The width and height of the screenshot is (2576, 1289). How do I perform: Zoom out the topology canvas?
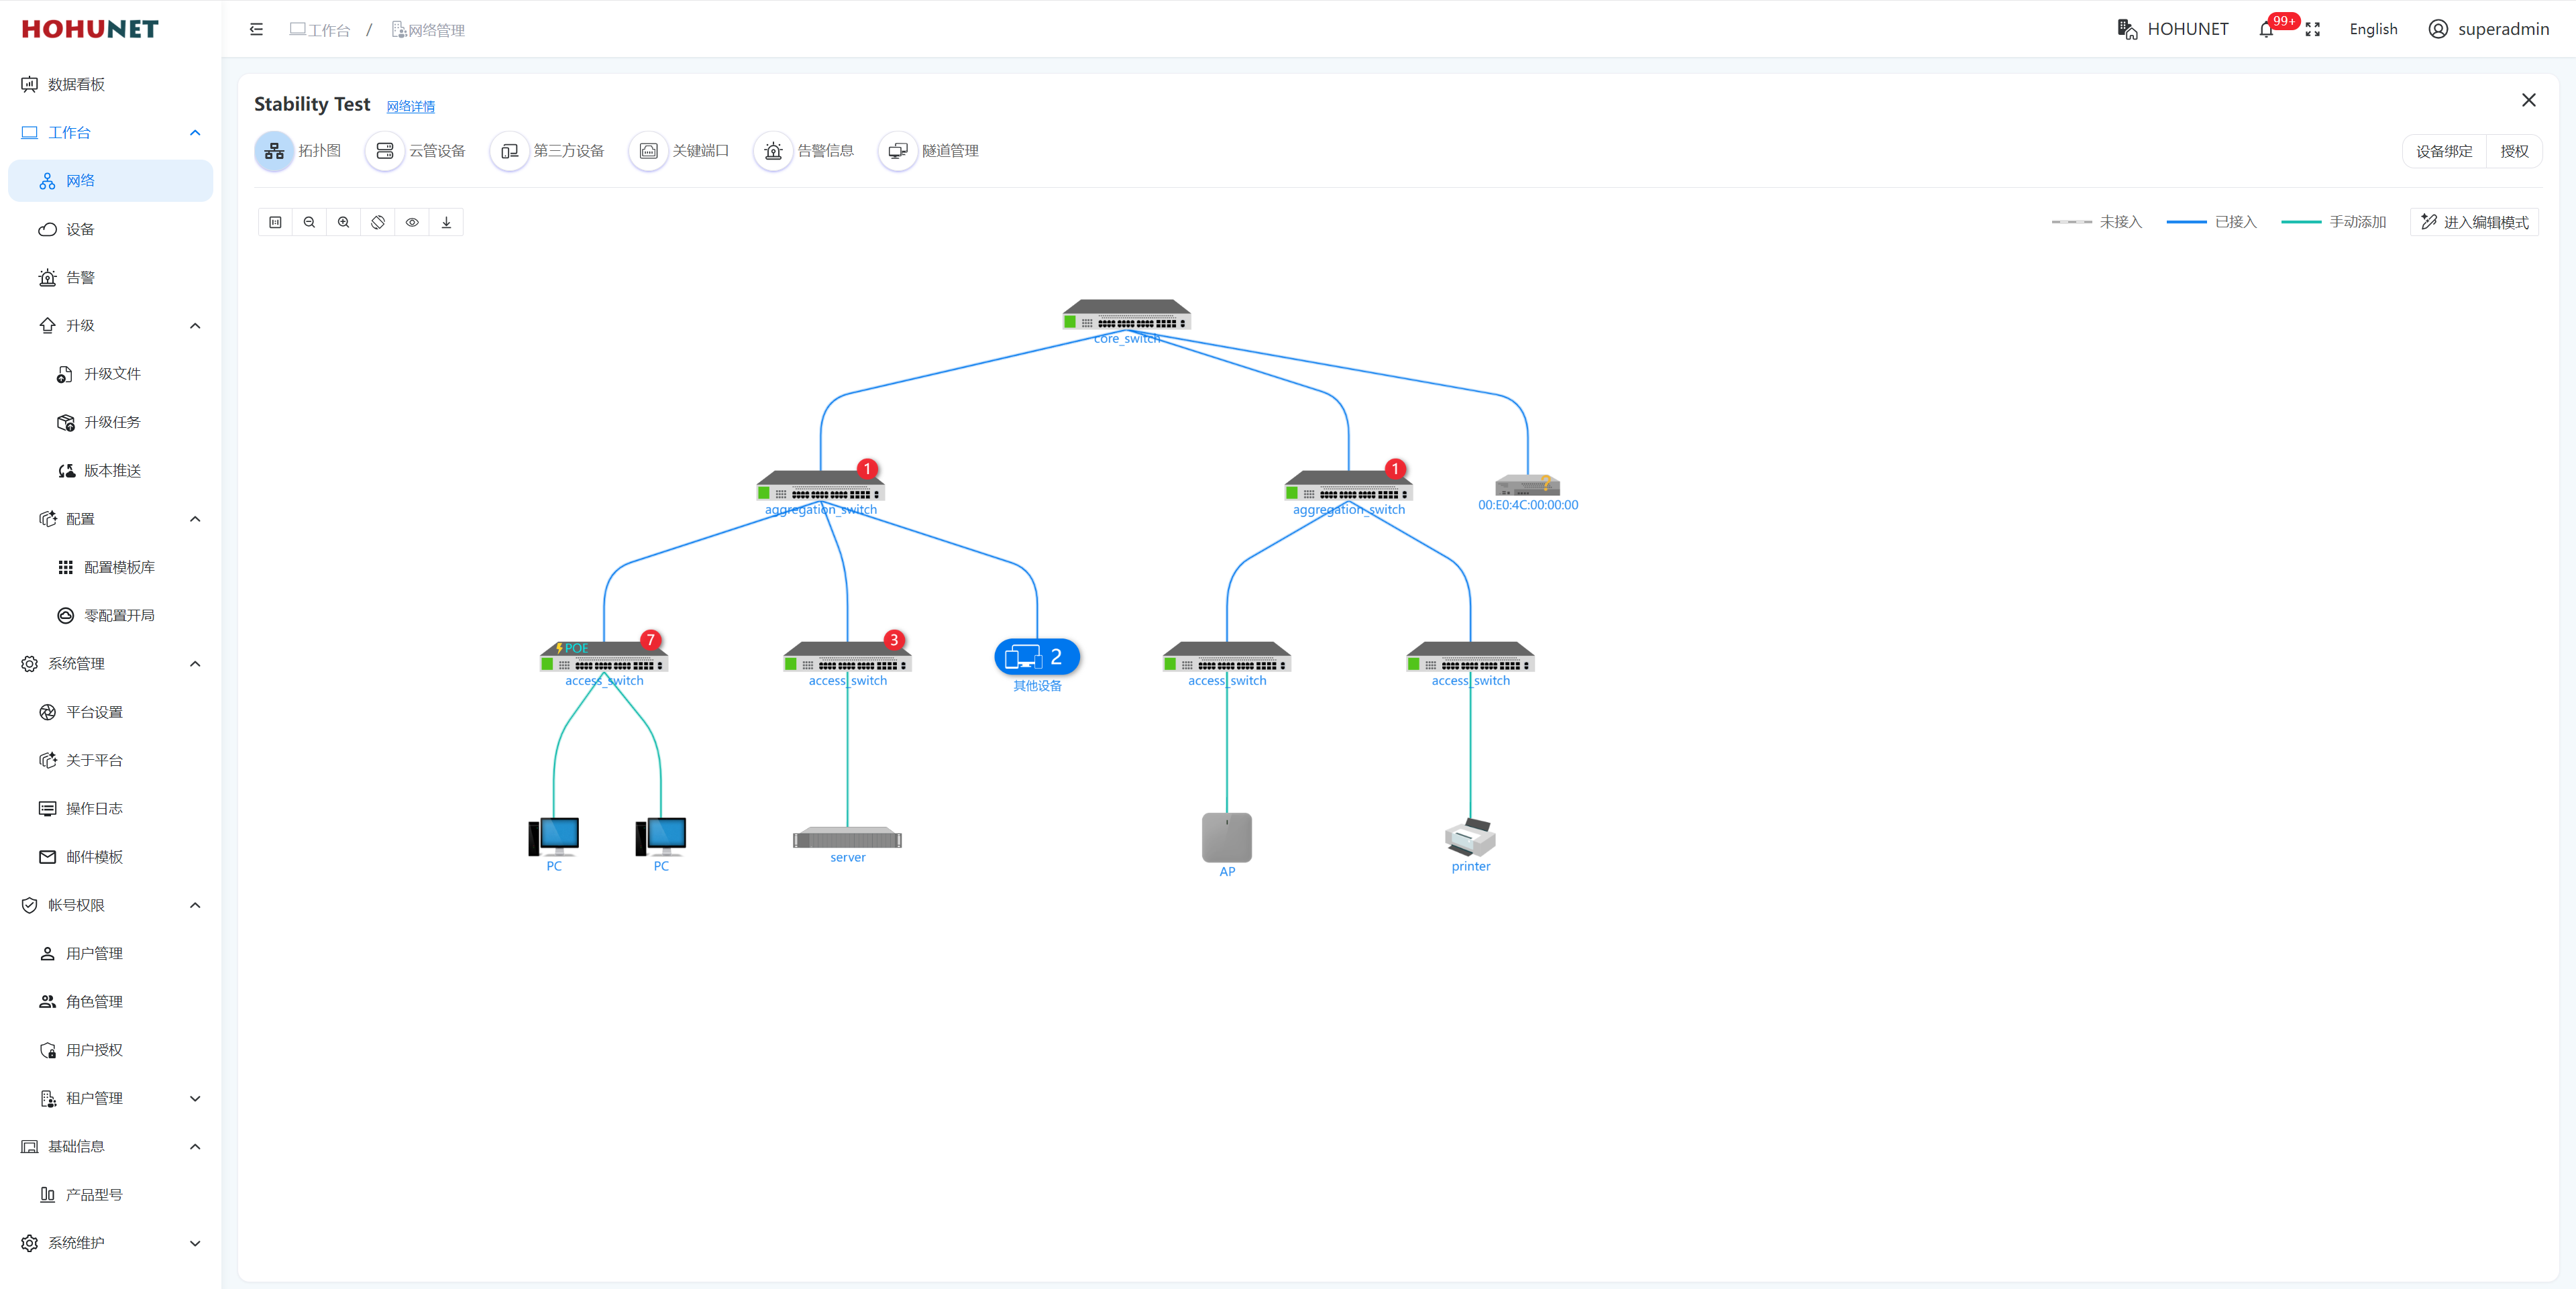(309, 222)
